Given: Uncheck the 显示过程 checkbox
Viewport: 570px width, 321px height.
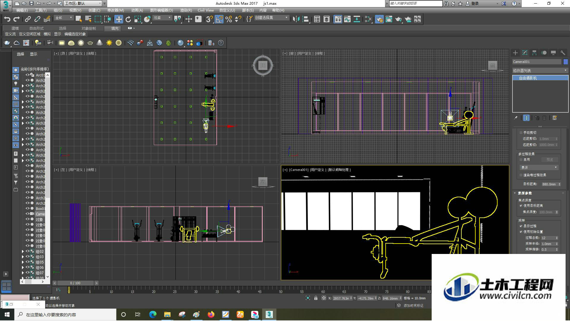Looking at the screenshot, I should tap(521, 226).
